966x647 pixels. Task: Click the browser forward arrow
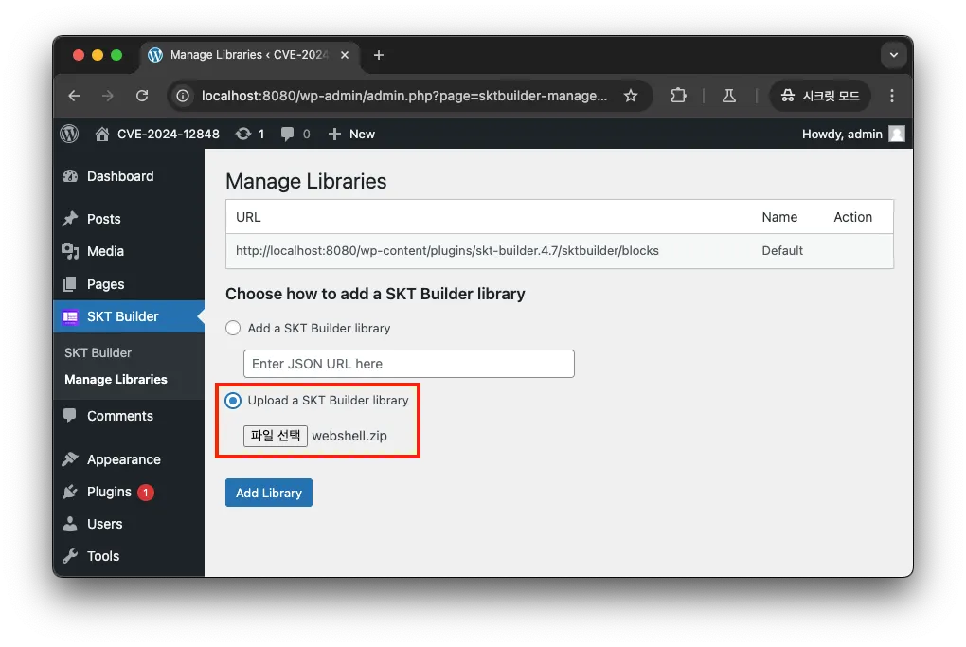108,96
